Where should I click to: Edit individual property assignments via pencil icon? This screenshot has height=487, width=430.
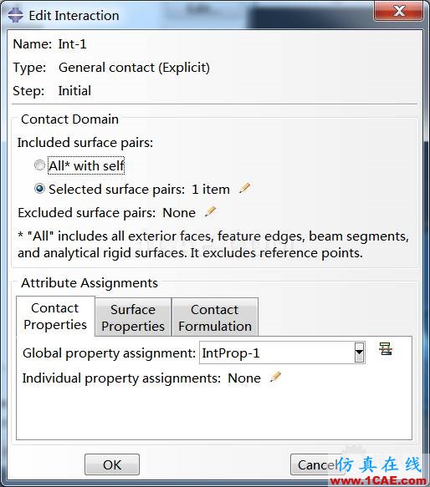pos(275,378)
